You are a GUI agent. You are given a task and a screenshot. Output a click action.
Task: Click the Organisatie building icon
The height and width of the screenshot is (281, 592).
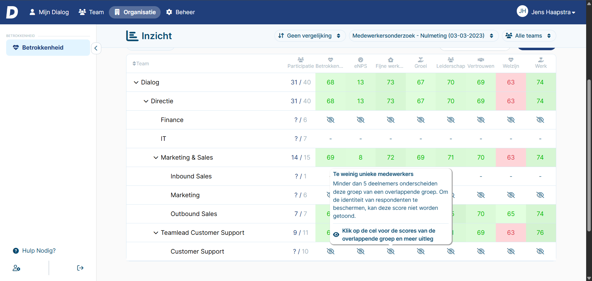tap(117, 12)
